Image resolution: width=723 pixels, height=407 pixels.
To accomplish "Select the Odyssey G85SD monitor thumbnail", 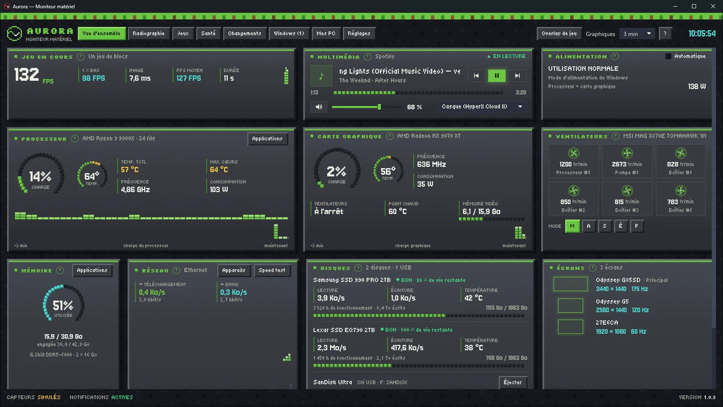I will (571, 284).
